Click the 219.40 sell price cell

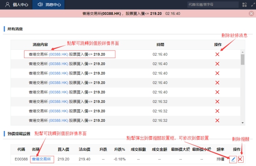tap(84, 159)
